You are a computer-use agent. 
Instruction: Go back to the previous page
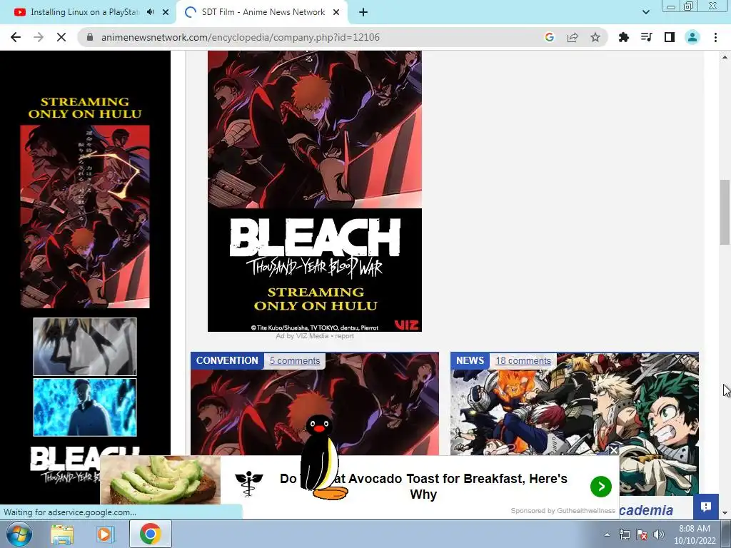click(x=16, y=37)
